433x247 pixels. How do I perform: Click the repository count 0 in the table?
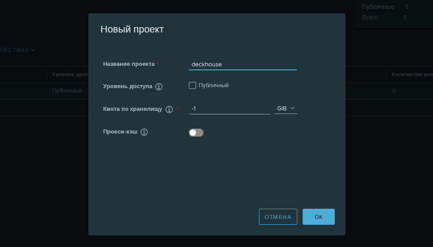click(394, 91)
